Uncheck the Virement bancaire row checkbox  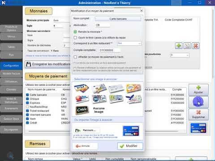(x=27, y=115)
